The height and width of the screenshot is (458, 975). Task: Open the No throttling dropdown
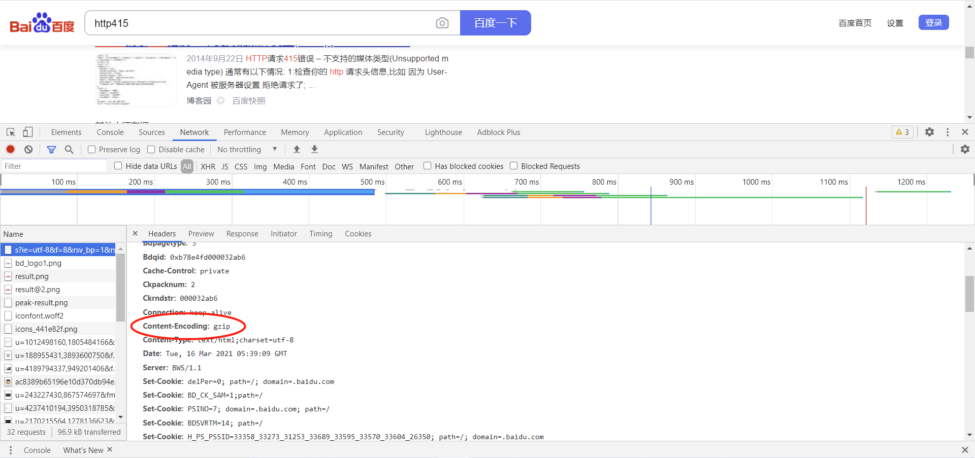[247, 149]
